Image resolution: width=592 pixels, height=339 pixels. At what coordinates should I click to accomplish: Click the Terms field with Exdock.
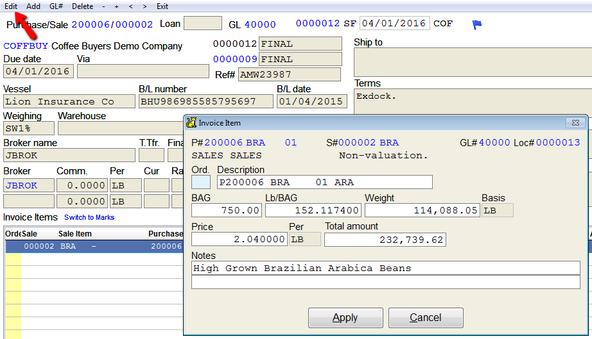473,101
